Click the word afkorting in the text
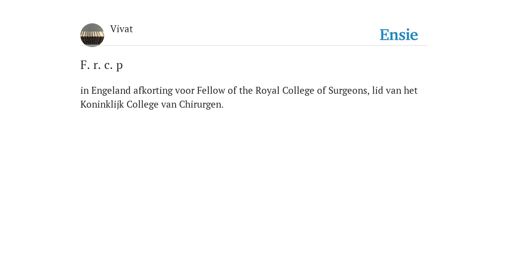Screen dimensions: 508x254 [x=153, y=90]
